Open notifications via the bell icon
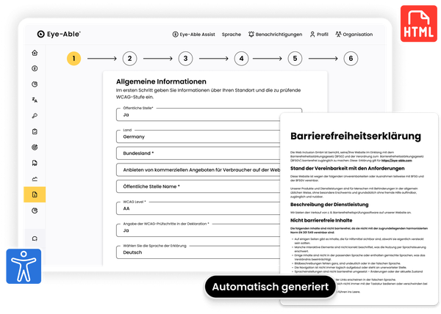441x314 pixels. (251, 34)
